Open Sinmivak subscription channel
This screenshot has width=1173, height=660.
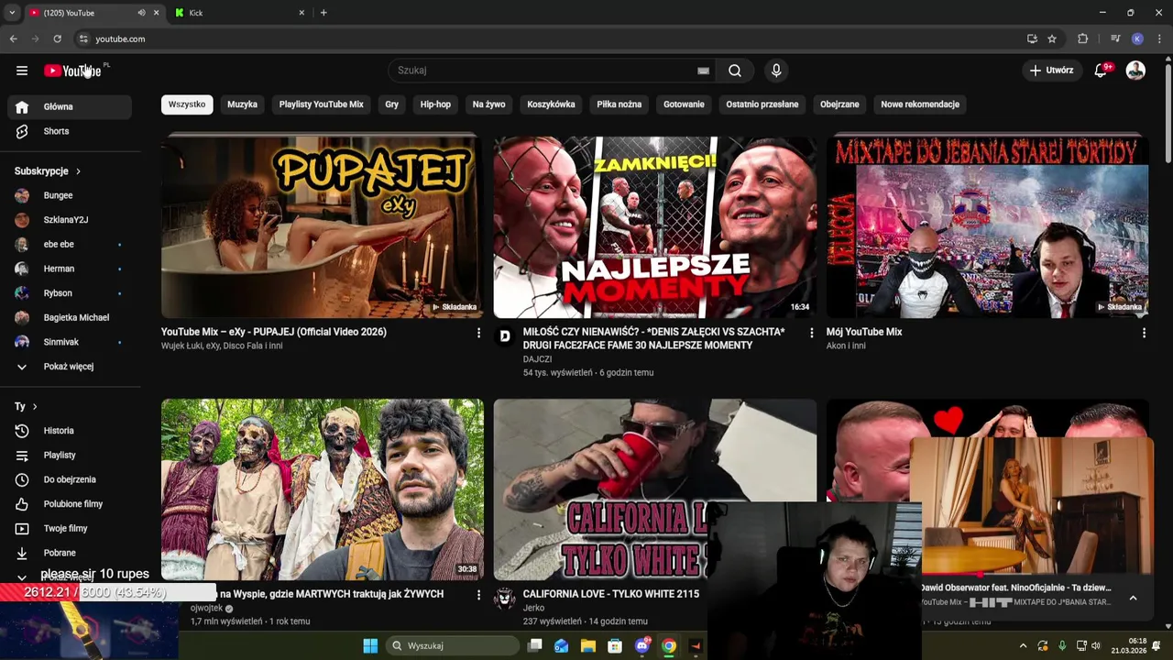[x=70, y=342]
